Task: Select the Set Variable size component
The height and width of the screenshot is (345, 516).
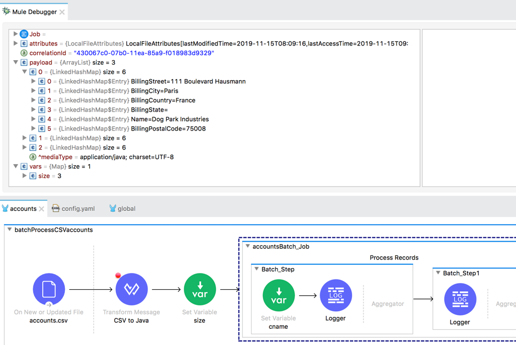Action: click(x=200, y=289)
